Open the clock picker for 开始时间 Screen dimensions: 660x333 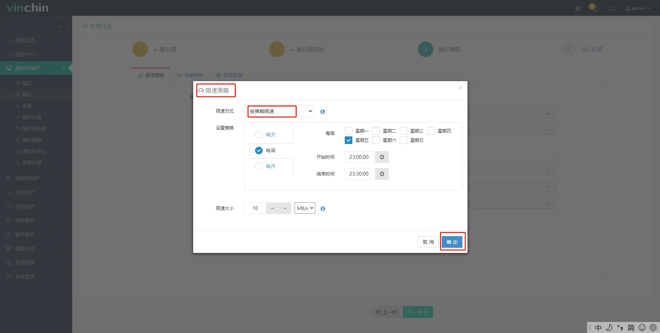tap(382, 157)
